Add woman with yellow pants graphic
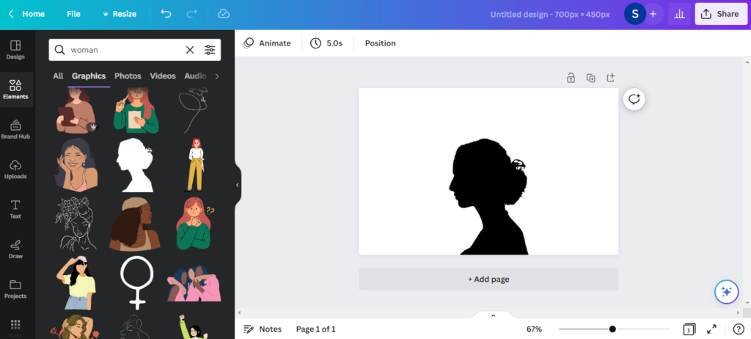 (195, 164)
